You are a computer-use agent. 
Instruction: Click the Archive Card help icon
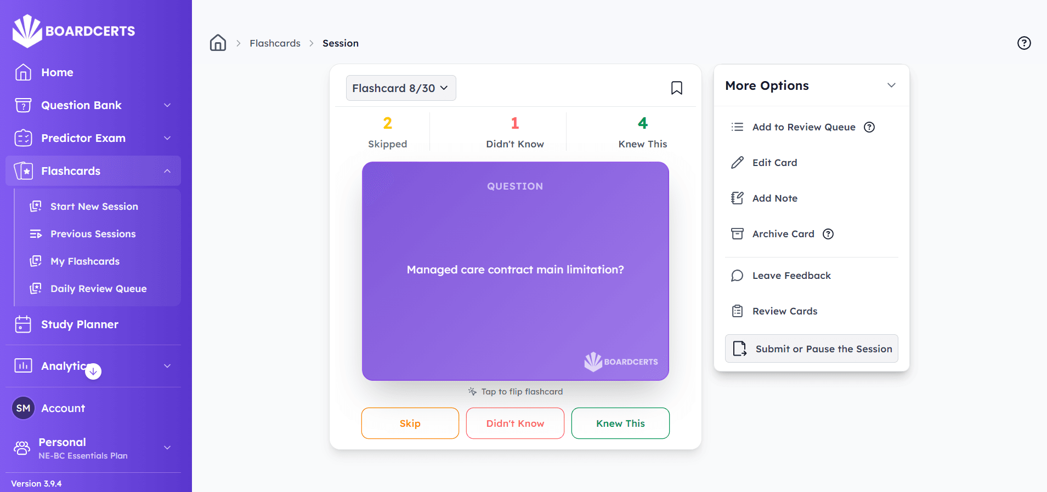(x=828, y=234)
